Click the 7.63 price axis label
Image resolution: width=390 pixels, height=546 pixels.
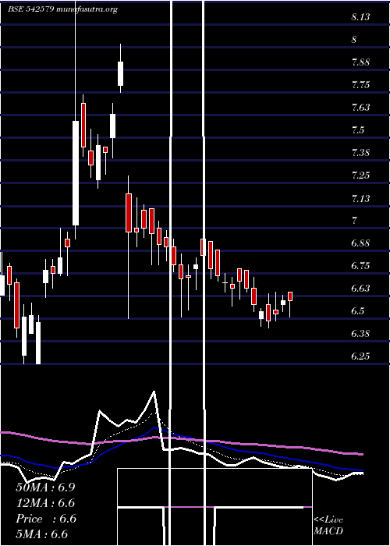click(360, 108)
